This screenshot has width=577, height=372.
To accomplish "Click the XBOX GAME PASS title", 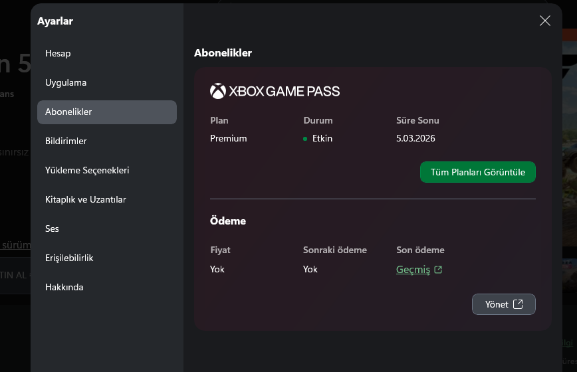I will tap(284, 91).
